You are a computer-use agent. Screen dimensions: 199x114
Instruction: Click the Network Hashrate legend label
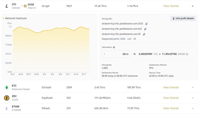(x=16, y=18)
